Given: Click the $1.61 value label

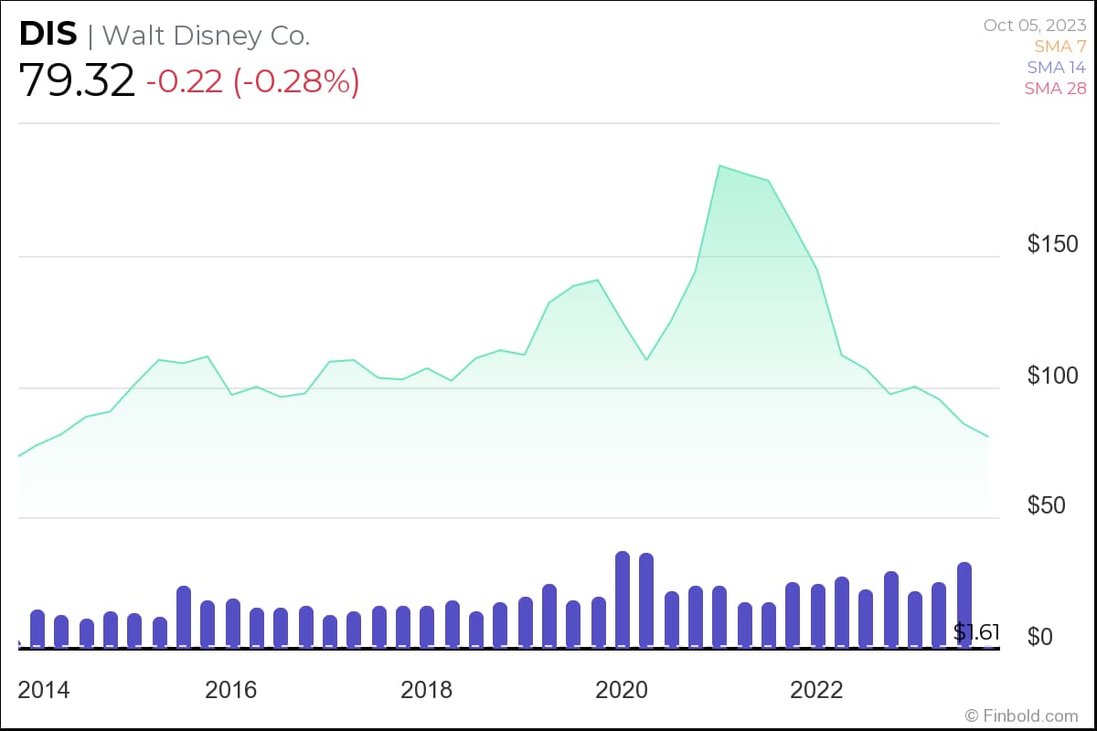Looking at the screenshot, I should (975, 632).
